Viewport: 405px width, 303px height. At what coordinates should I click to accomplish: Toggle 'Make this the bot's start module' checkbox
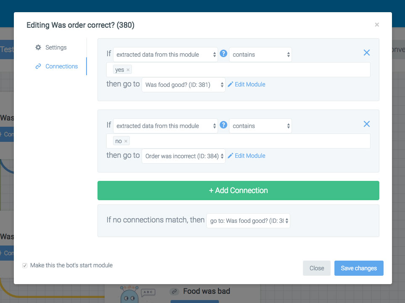25,266
